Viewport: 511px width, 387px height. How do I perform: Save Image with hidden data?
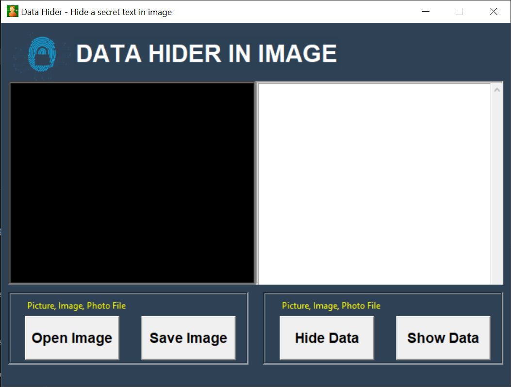pos(188,338)
